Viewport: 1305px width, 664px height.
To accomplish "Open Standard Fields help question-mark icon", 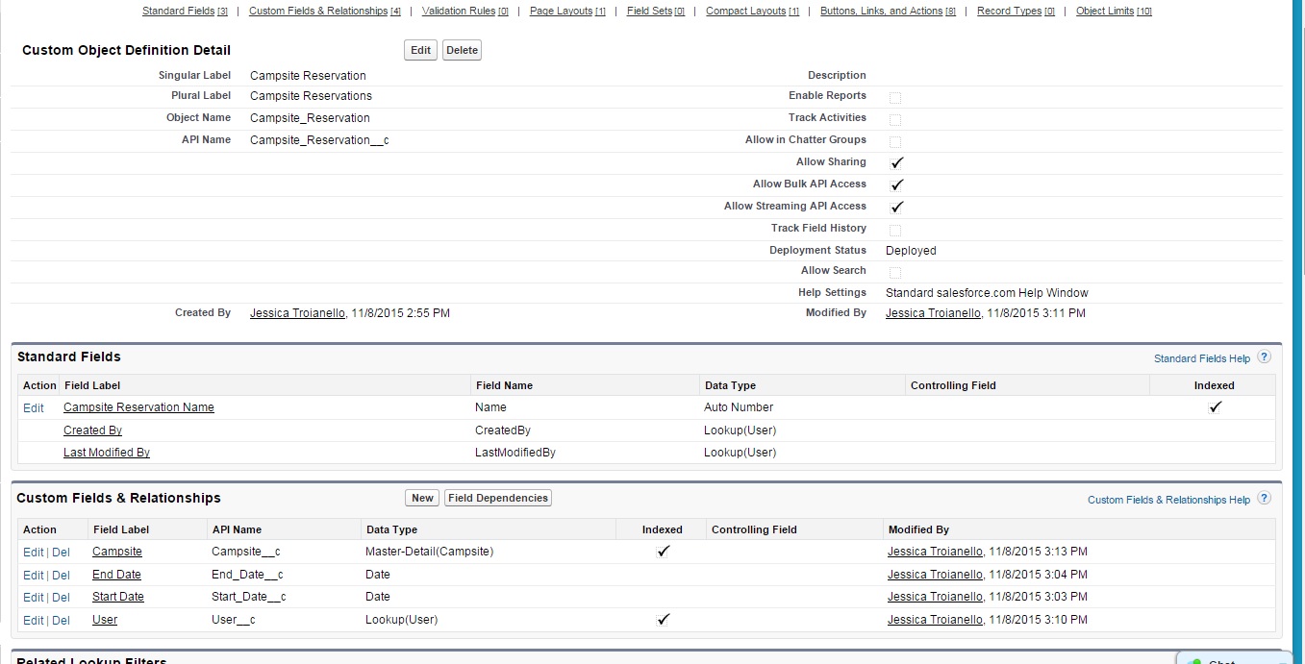I will 1265,357.
